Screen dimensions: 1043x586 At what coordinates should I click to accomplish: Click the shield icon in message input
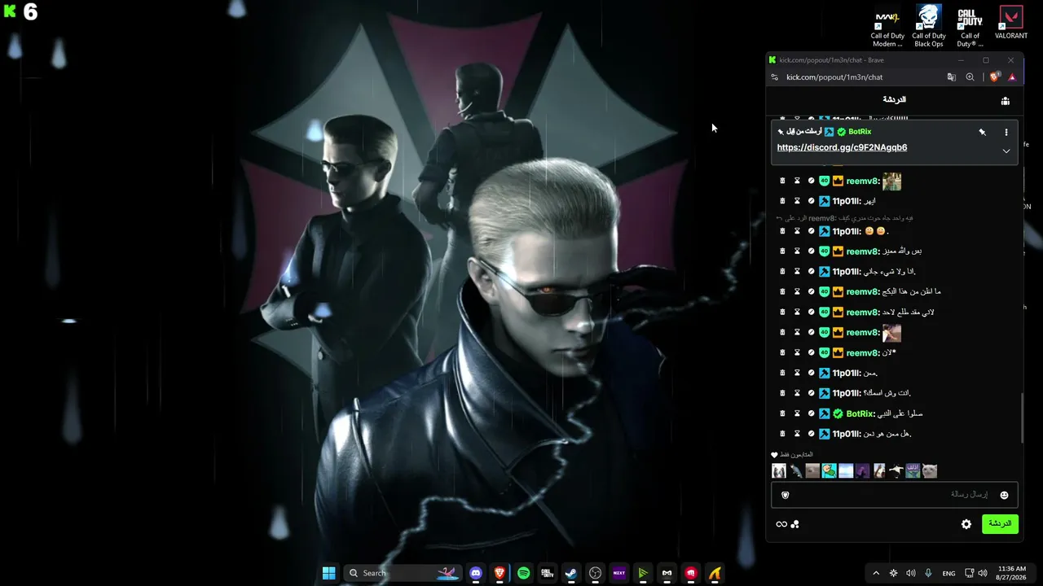(786, 495)
